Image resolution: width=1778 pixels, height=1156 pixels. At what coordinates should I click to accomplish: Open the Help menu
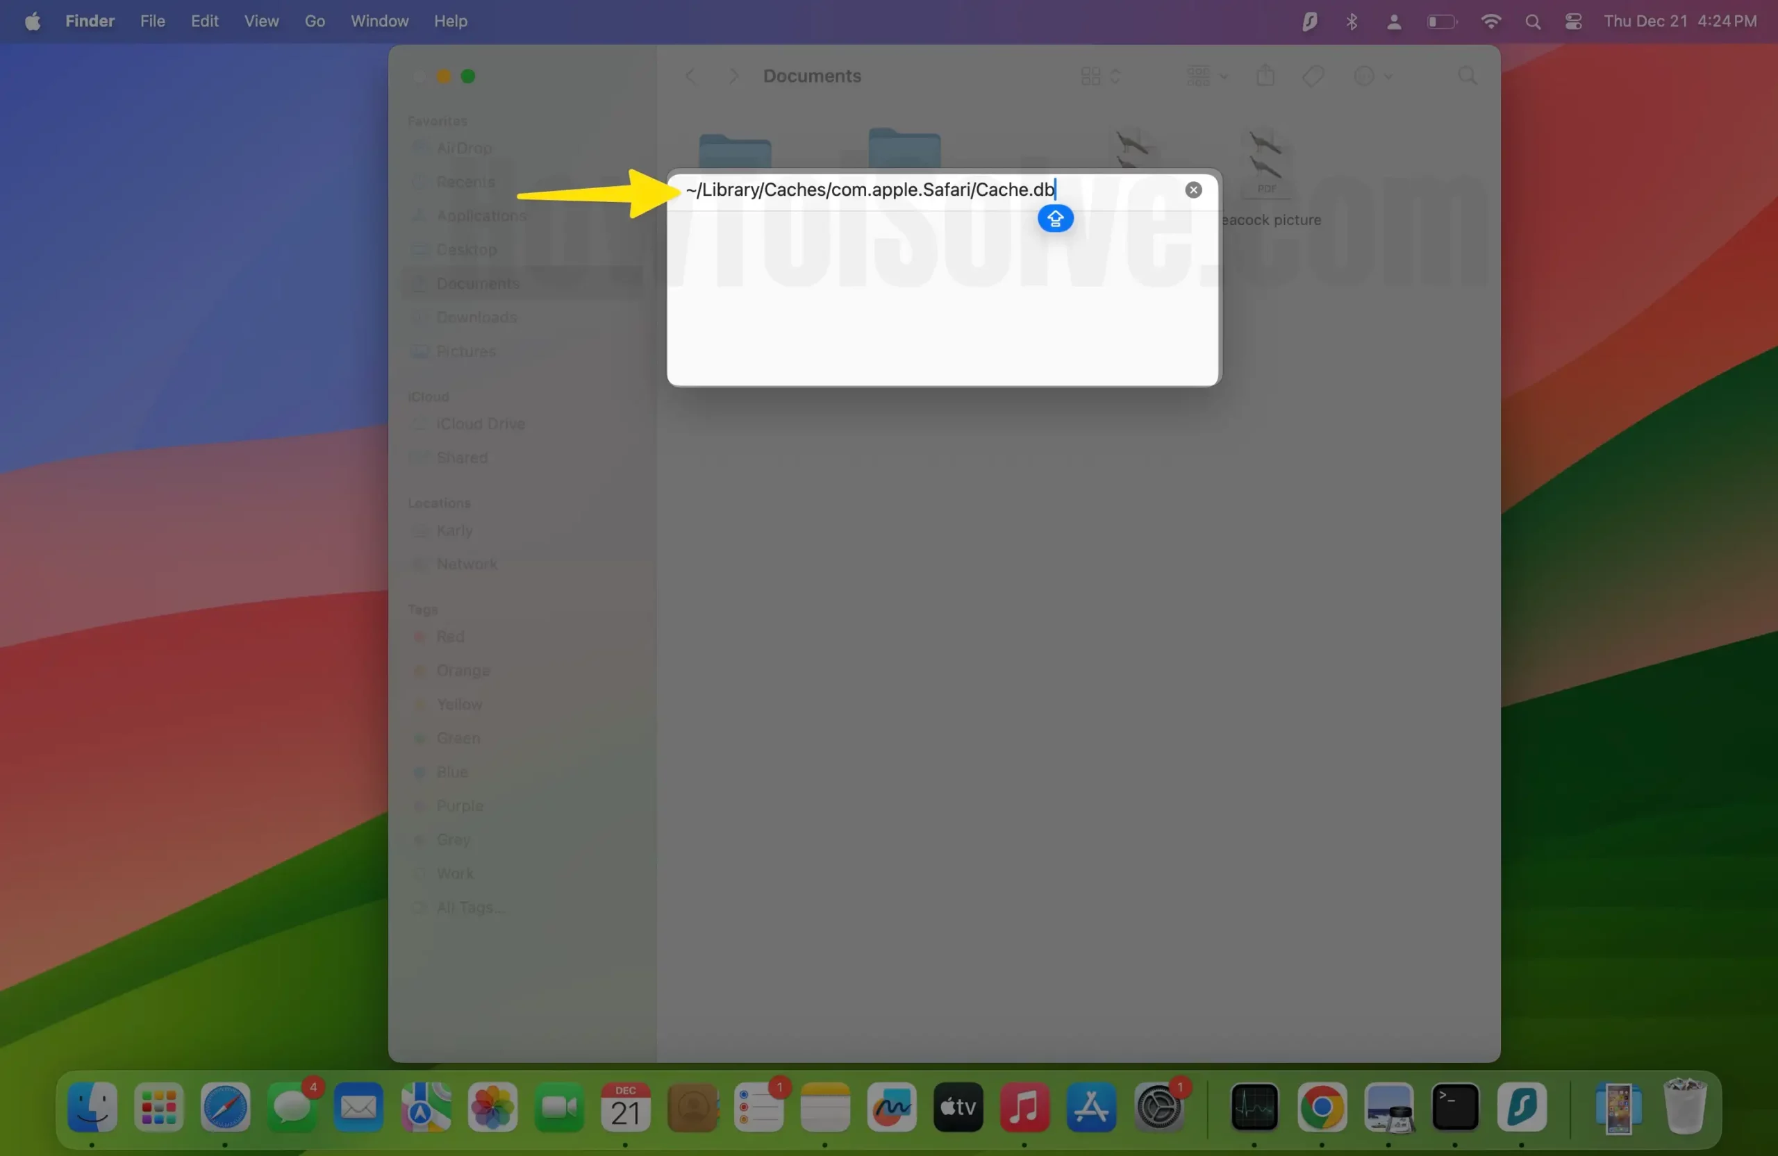coord(451,21)
